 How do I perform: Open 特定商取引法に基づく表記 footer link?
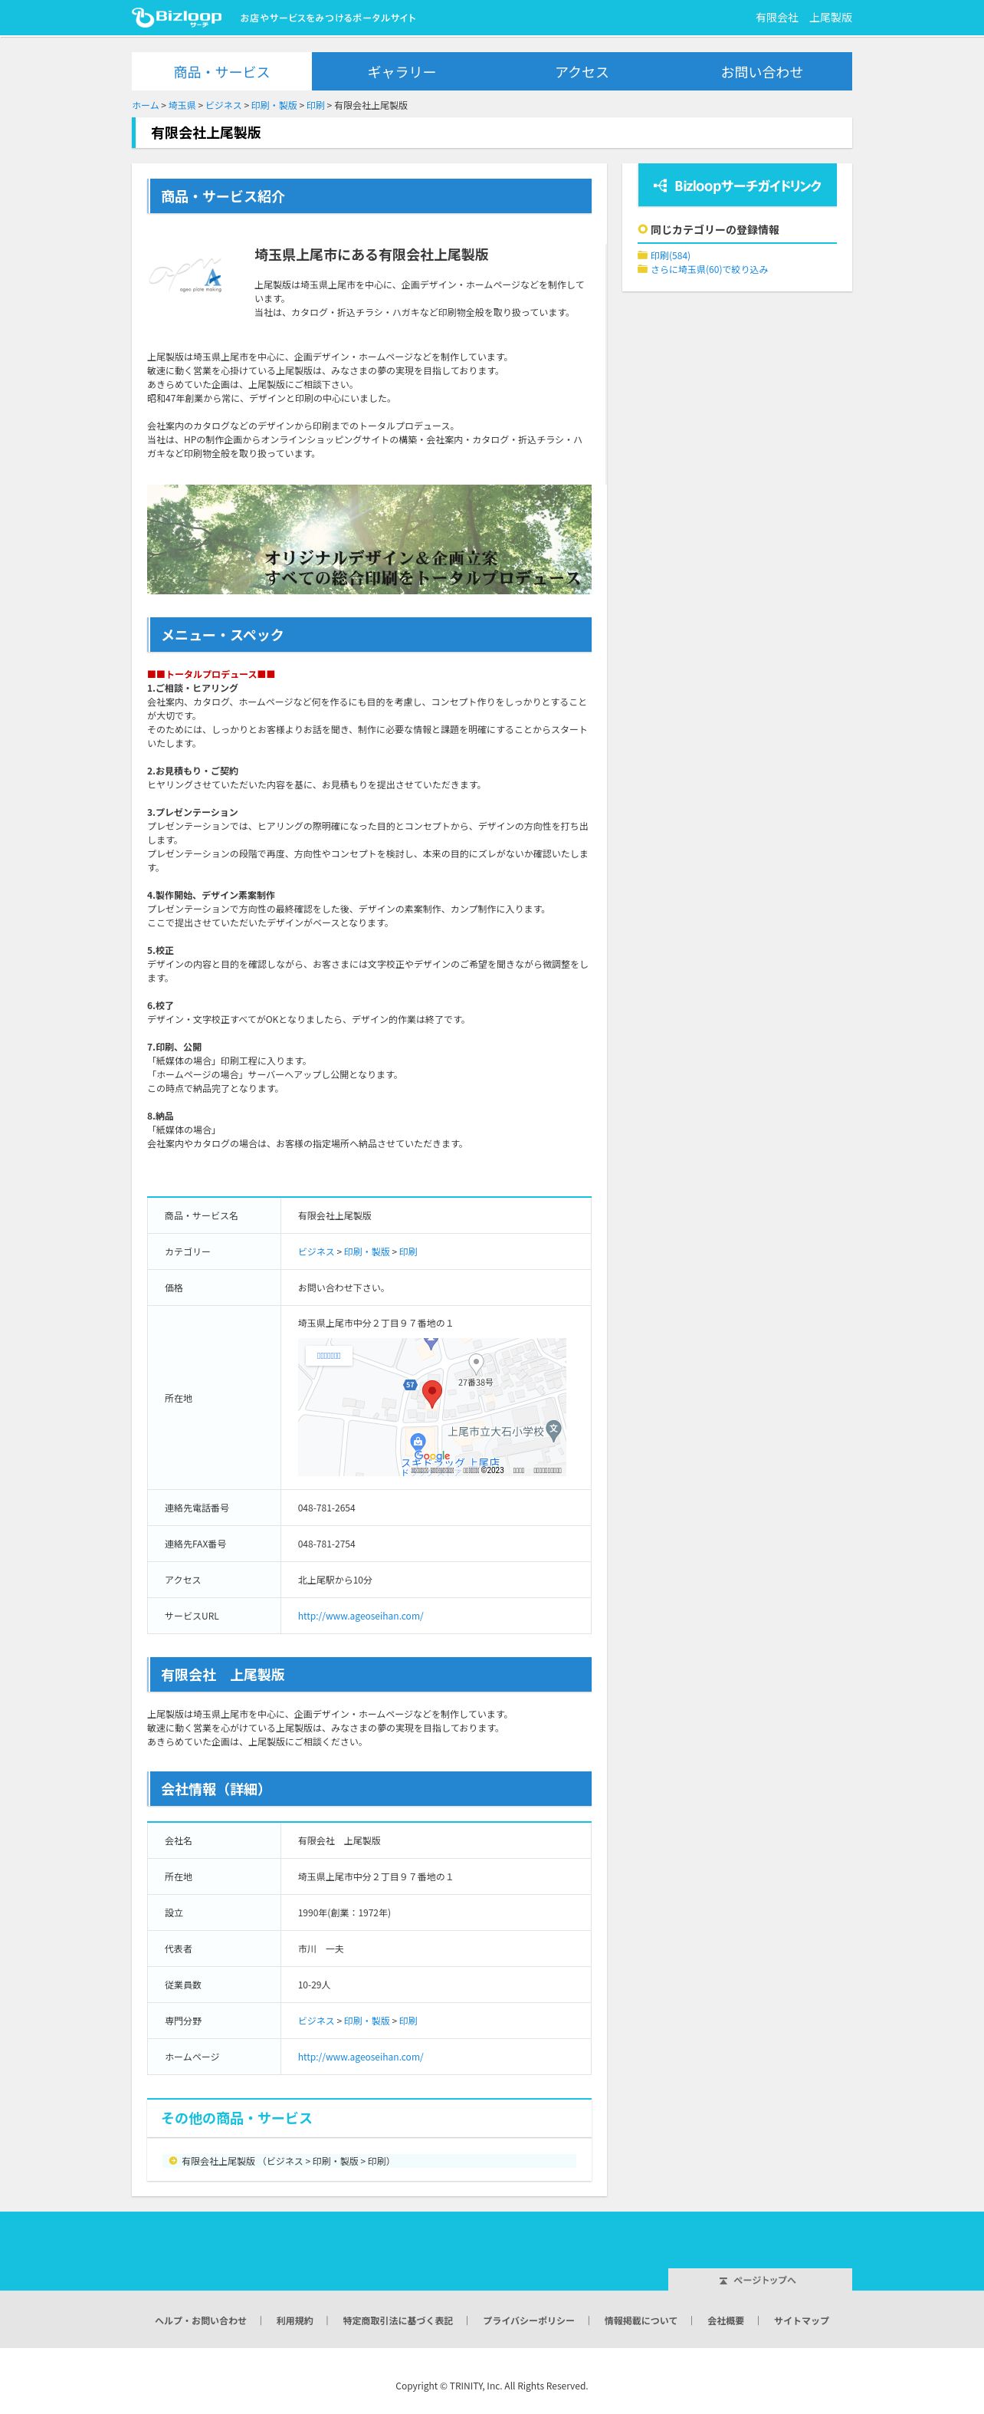[397, 2320]
